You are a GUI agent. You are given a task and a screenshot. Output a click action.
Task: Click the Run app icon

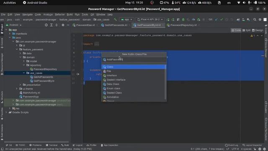pos(168,20)
